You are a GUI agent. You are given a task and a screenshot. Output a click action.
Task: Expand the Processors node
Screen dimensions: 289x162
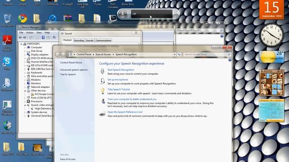point(25,101)
